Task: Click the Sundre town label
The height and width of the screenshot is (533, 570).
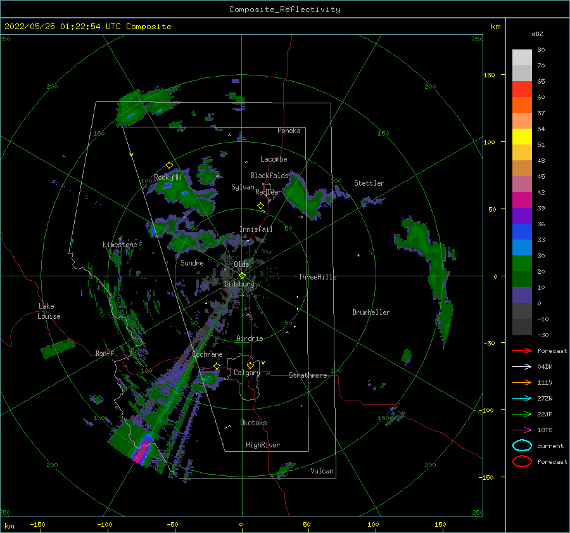Action: [x=192, y=262]
